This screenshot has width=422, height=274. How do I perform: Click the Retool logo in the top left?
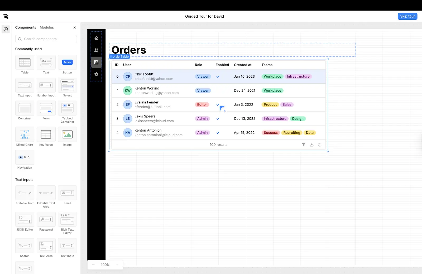tap(6, 16)
